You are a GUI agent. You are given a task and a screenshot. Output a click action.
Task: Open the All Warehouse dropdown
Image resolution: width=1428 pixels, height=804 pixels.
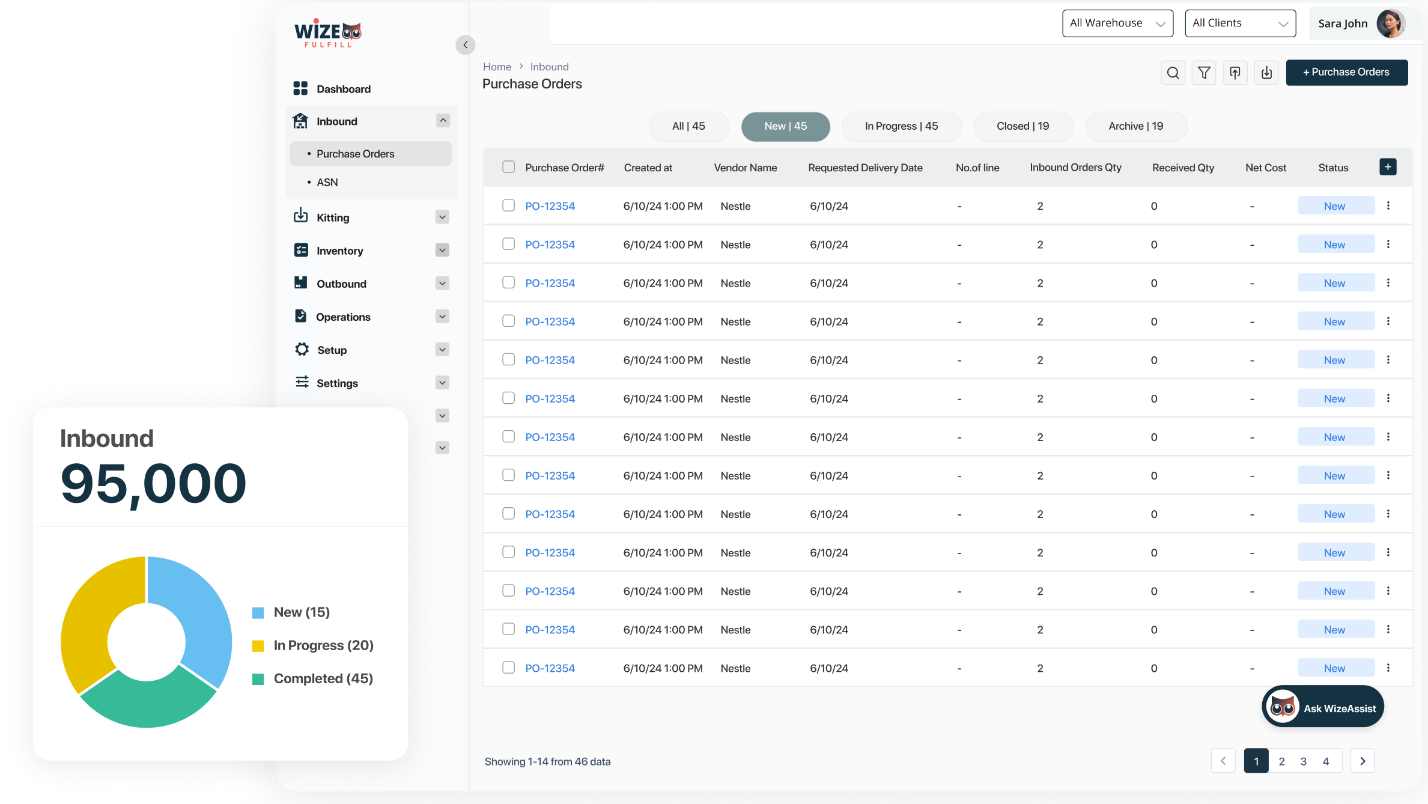pyautogui.click(x=1117, y=23)
